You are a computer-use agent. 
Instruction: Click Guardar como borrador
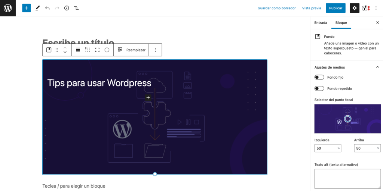[276, 8]
